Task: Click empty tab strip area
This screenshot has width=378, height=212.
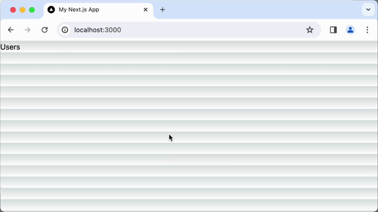Action: coord(263,9)
